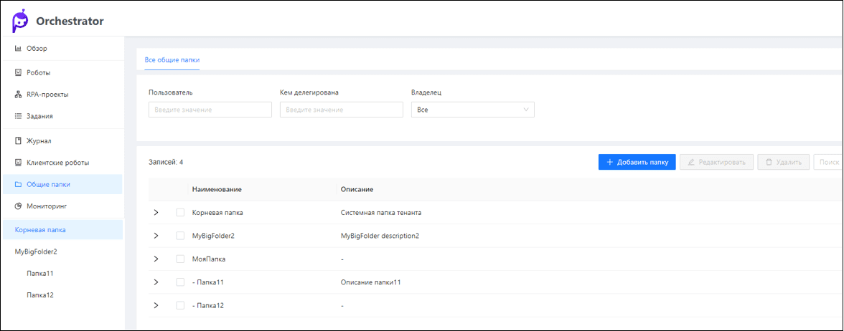Switch to Все общие папки tab
Viewport: 844px width, 331px height.
[172, 60]
